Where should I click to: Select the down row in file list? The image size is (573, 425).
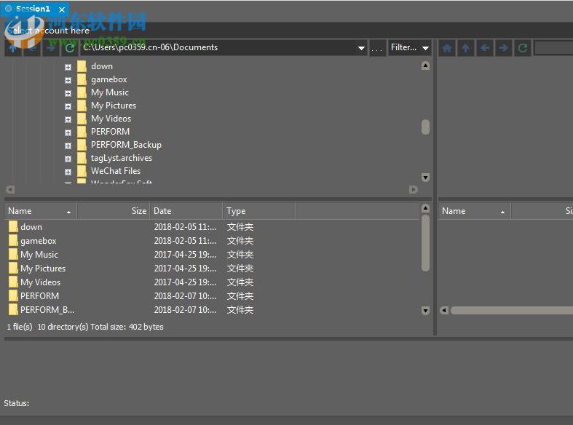pyautogui.click(x=212, y=227)
